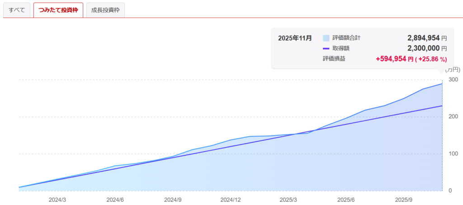The image size is (463, 205).
Task: Select the 2024/12 x-axis label
Action: (230, 199)
